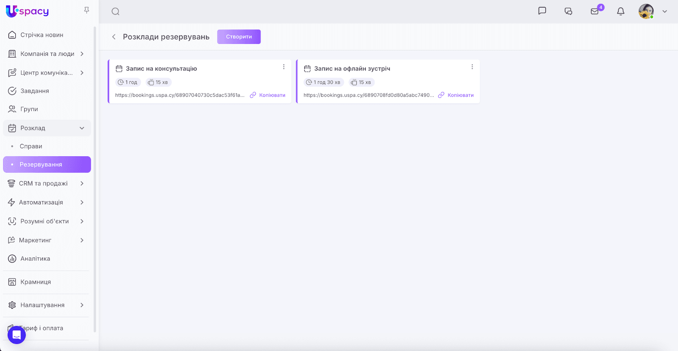The image size is (678, 351).
Task: Open Центр комуніка... menu item
Action: tap(47, 73)
